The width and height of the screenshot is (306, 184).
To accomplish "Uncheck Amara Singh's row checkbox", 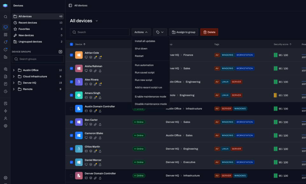I will click(72, 95).
